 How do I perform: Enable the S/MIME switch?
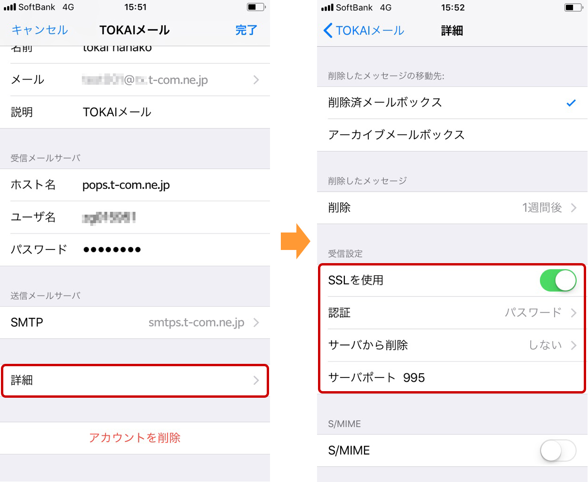point(558,451)
